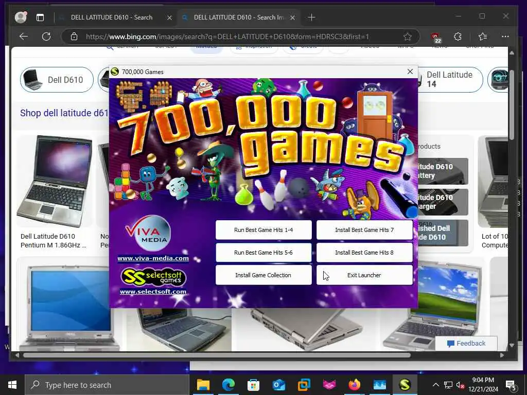Open a new Edge tab
Screen dimensions: 527x395
click(311, 17)
